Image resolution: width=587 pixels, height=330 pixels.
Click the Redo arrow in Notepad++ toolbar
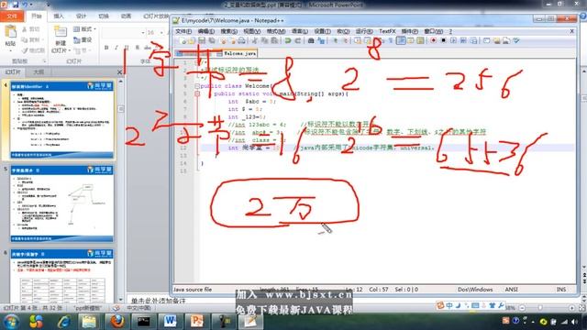click(x=297, y=40)
